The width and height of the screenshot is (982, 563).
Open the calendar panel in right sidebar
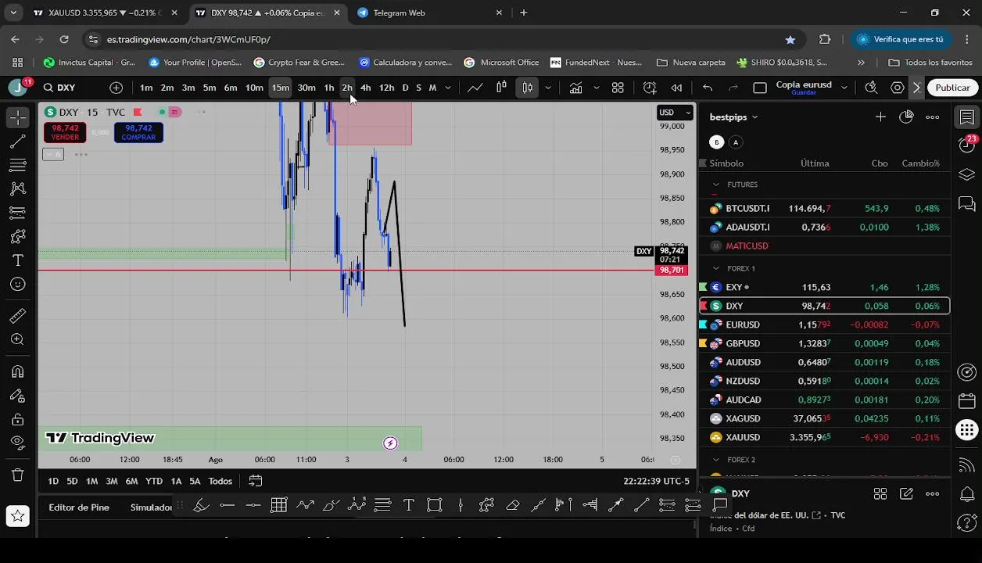coord(967,401)
